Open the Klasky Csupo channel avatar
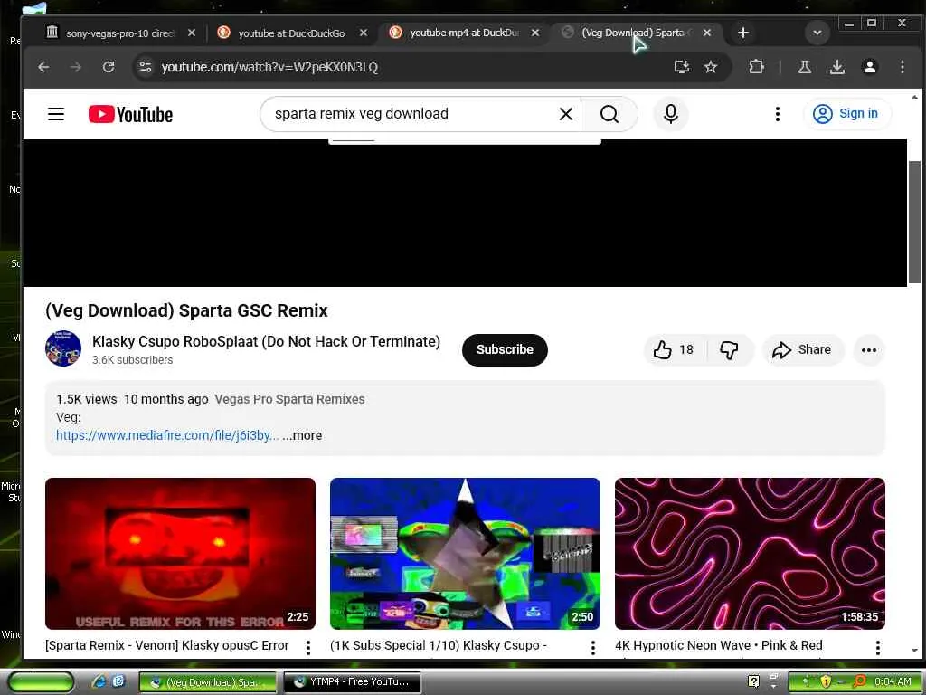926x695 pixels. click(63, 348)
